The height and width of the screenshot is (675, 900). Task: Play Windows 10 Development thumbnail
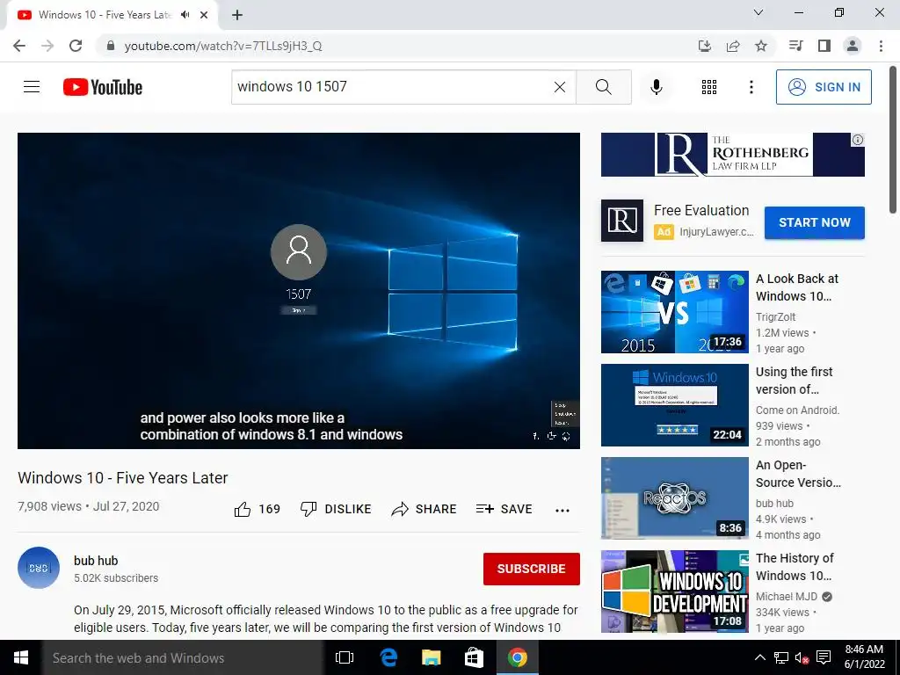pyautogui.click(x=674, y=592)
